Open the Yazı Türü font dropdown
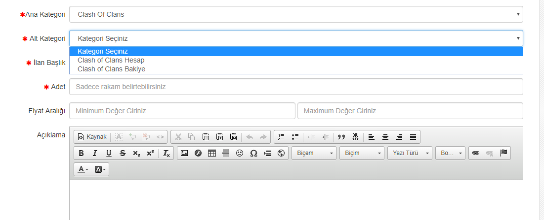The image size is (544, 220). (x=410, y=153)
